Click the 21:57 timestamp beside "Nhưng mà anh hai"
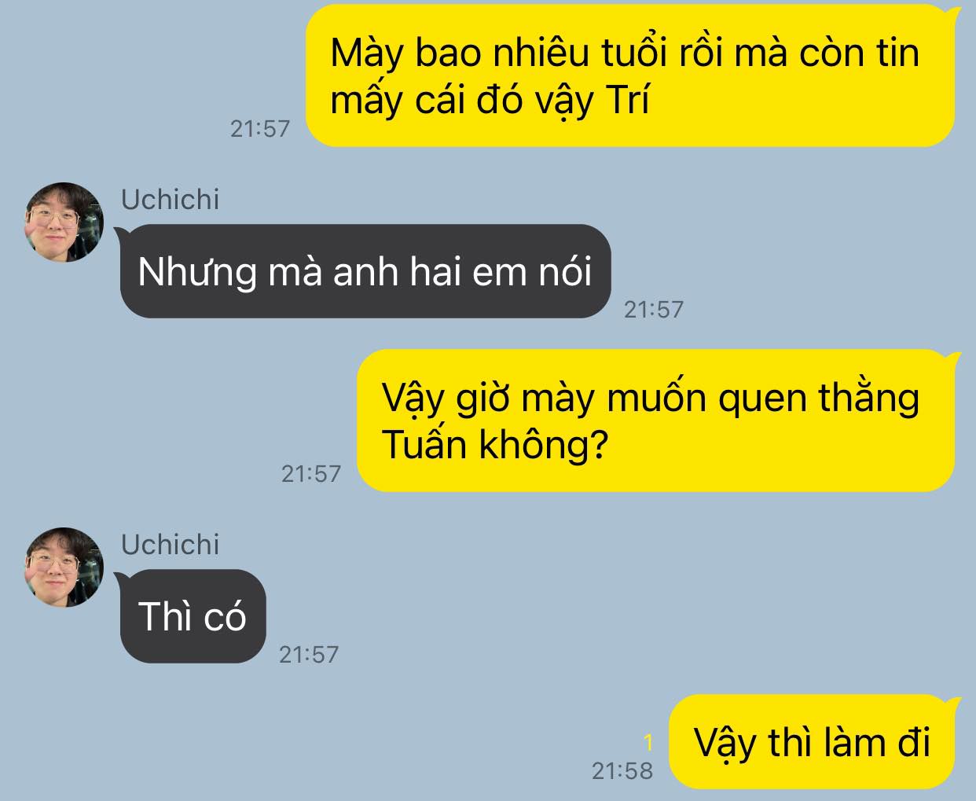The image size is (976, 801). 654,309
